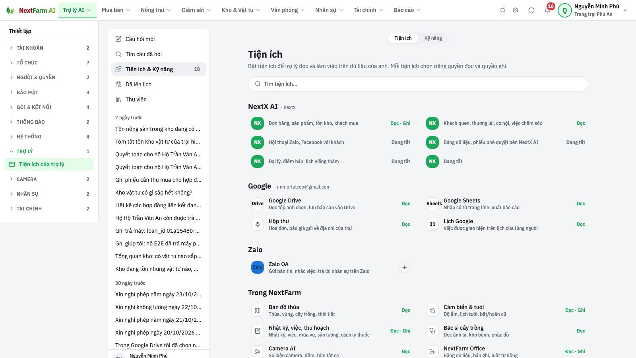
Task: Collapse the TRỢ LÝ settings group
Action: pyautogui.click(x=49, y=151)
